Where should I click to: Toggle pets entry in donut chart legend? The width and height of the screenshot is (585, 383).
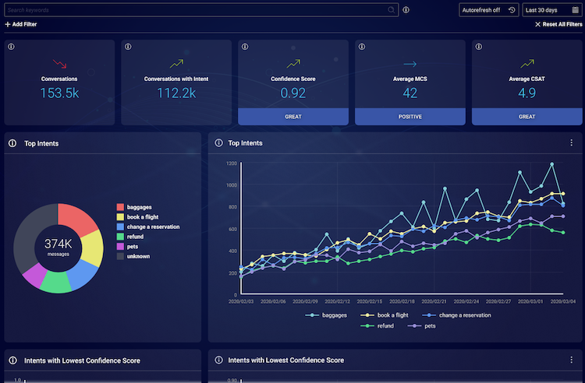coord(127,247)
